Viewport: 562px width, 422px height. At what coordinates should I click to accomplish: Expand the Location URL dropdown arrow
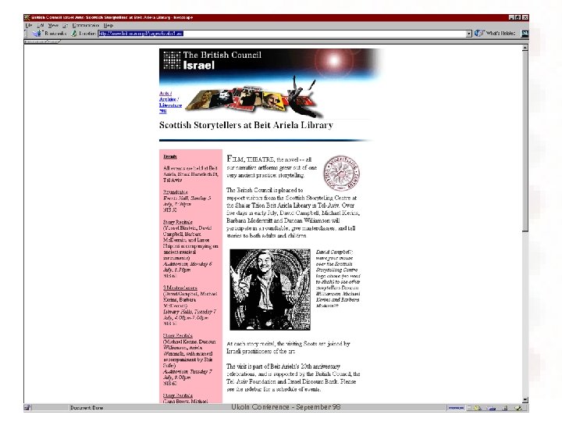point(469,34)
